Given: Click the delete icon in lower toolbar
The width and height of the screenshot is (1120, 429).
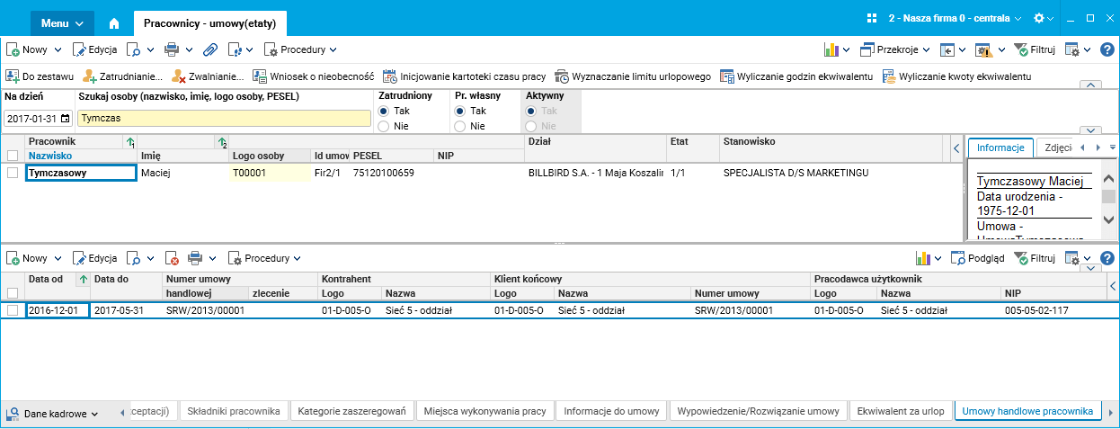Looking at the screenshot, I should click(x=172, y=258).
